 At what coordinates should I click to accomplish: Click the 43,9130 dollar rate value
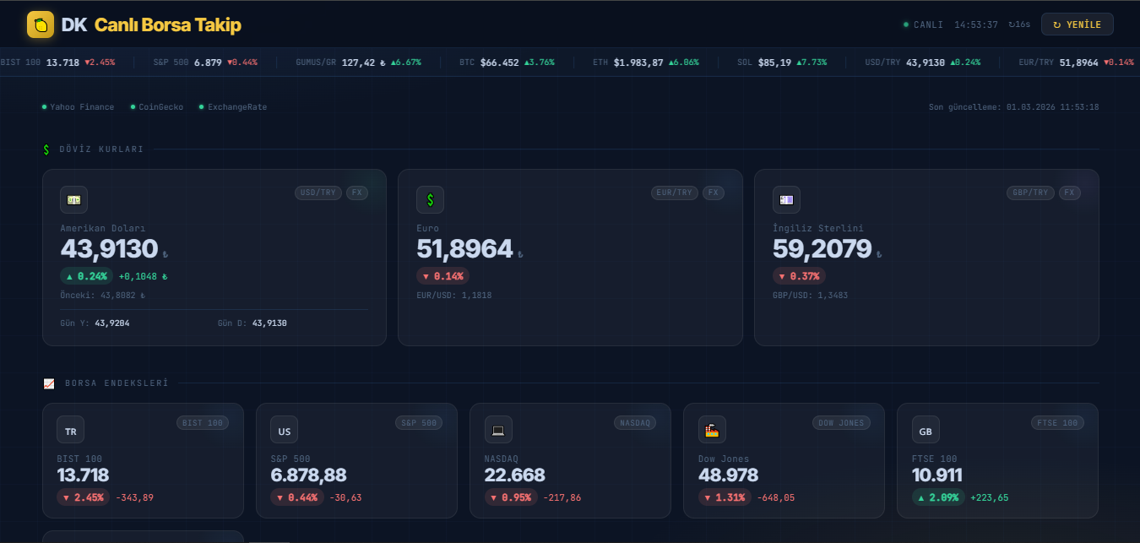[109, 249]
